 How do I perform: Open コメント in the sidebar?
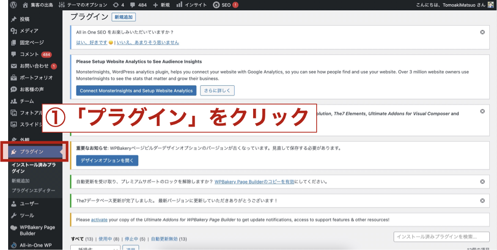coord(31,54)
